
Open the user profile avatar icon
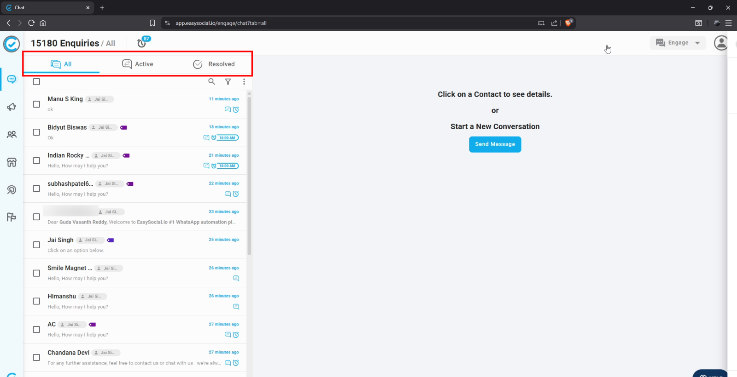[x=720, y=43]
